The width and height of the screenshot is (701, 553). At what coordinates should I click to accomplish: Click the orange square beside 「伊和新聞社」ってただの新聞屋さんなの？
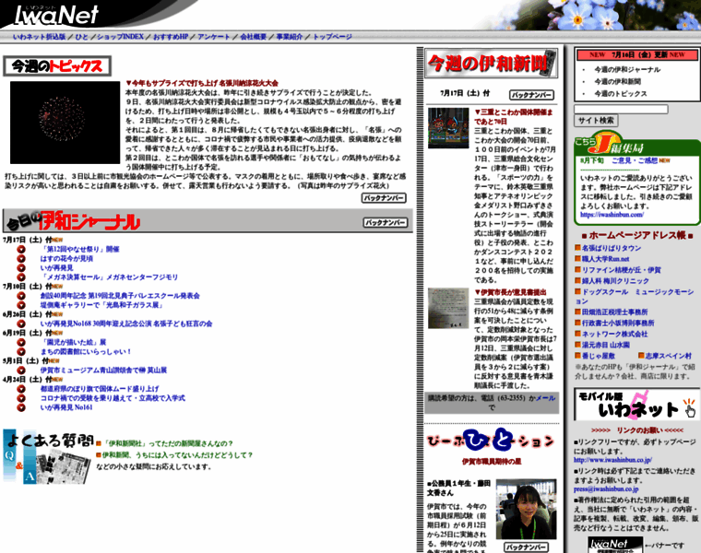[x=99, y=443]
